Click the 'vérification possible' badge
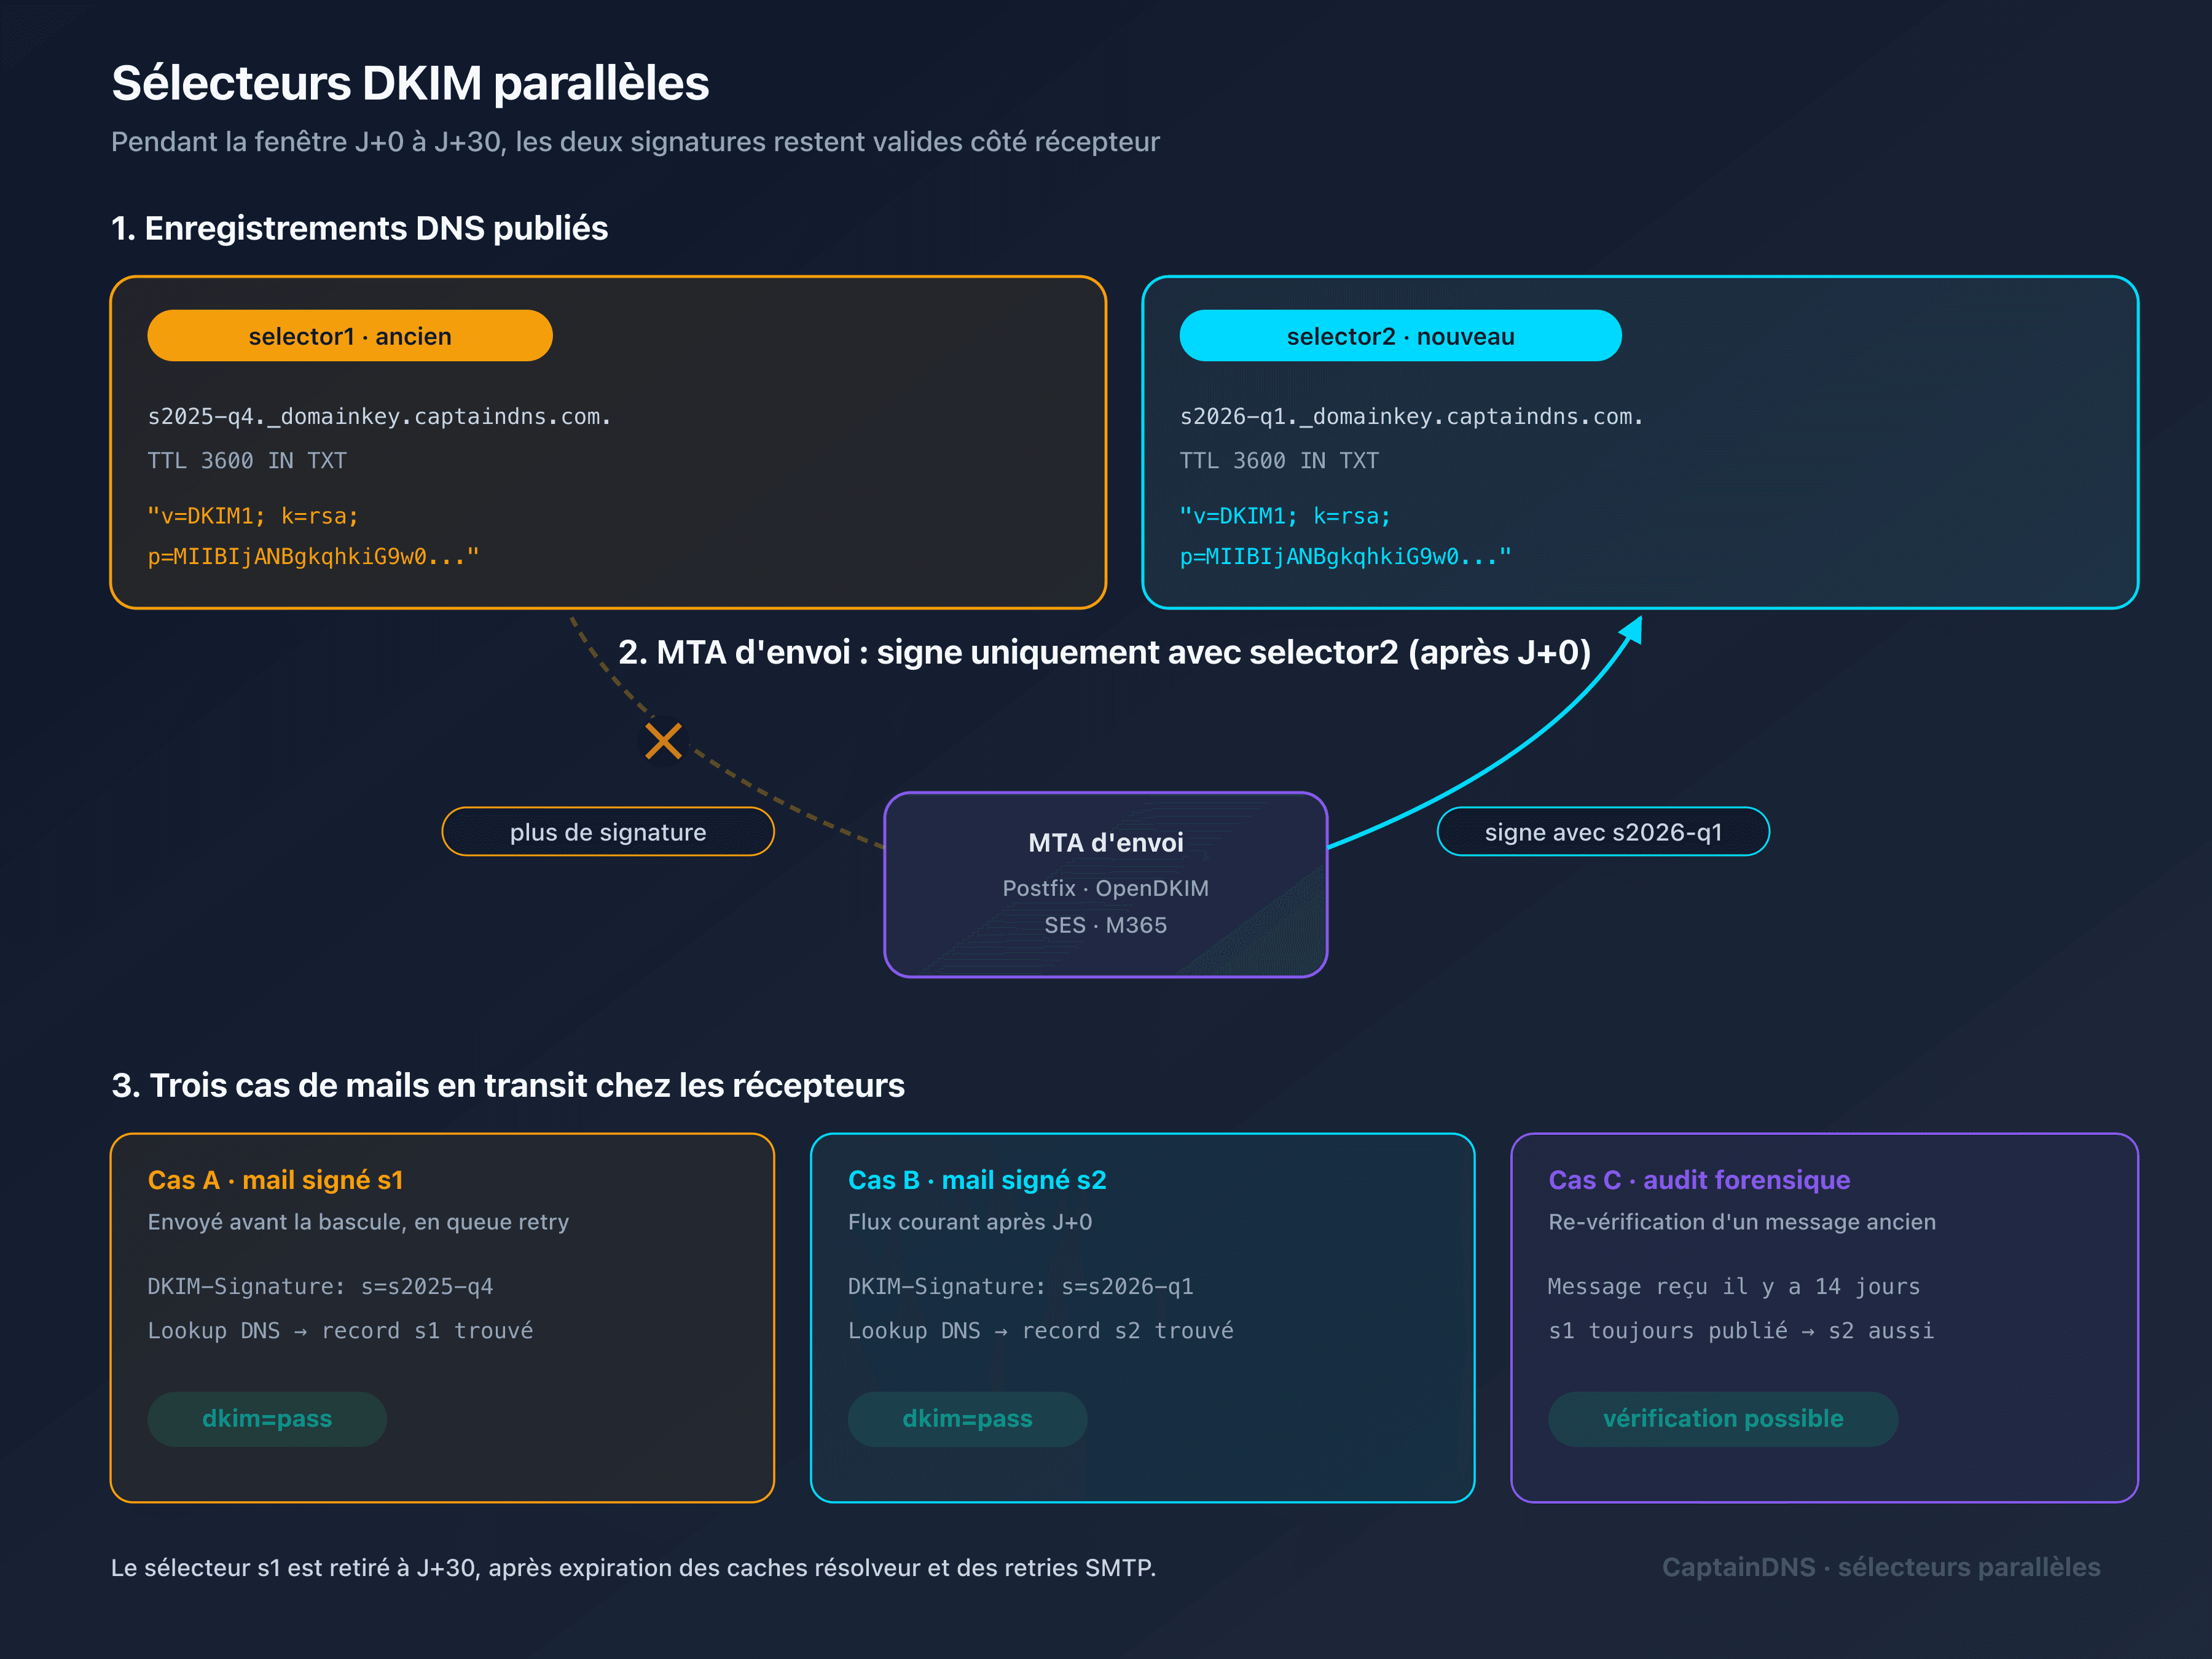The image size is (2212, 1659). pos(1723,1419)
